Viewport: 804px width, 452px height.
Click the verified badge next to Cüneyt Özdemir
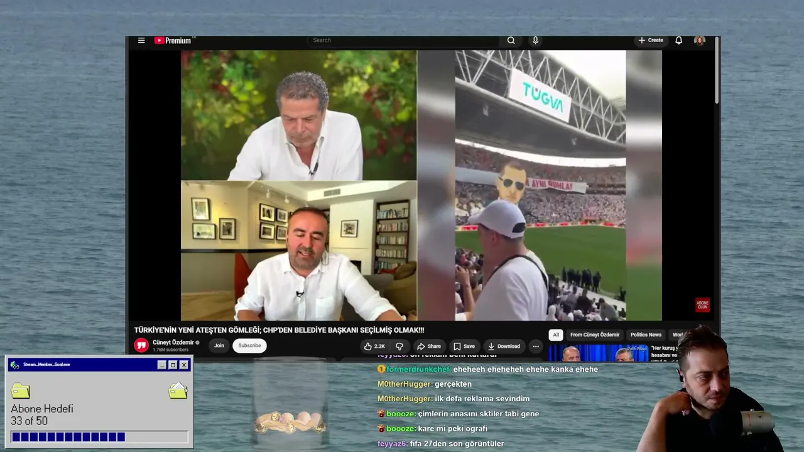point(197,343)
